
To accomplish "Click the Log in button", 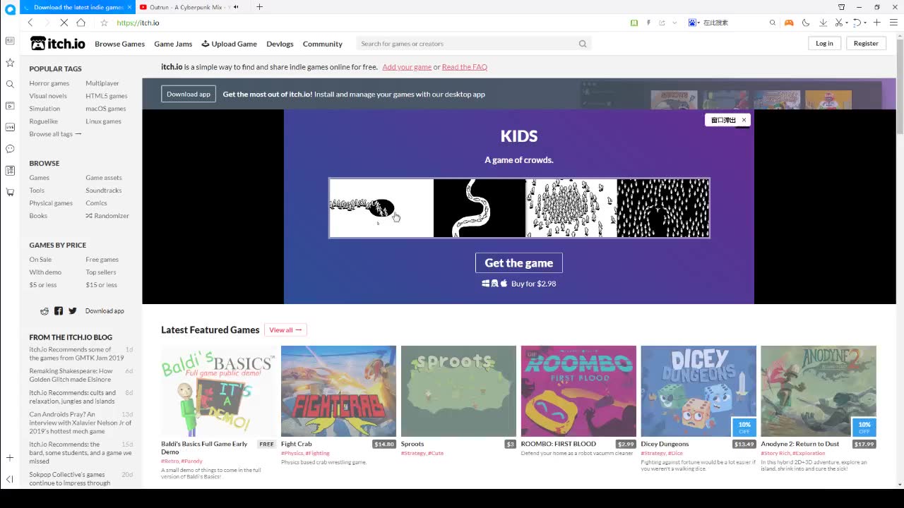I will [824, 43].
